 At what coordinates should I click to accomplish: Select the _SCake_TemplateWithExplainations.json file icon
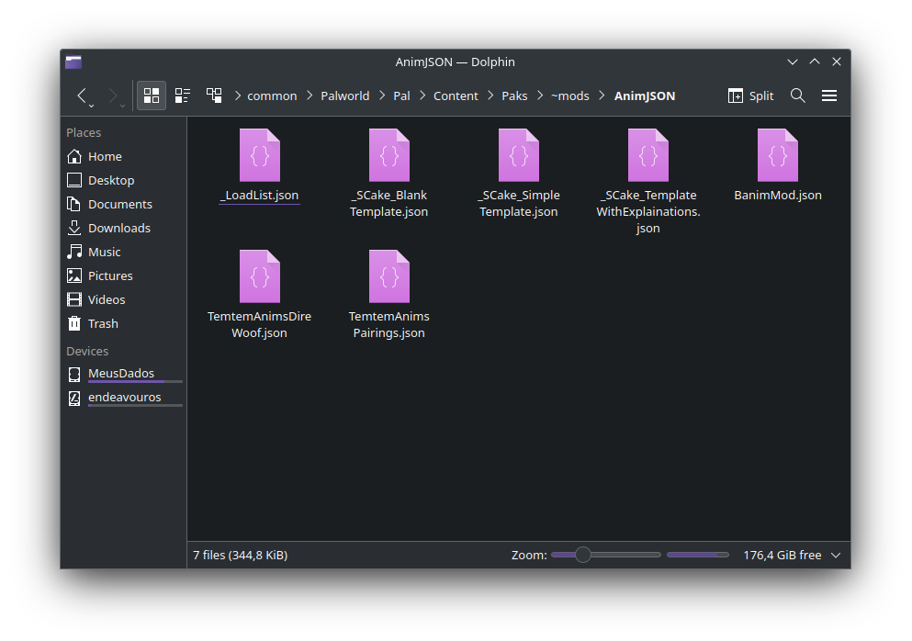point(647,155)
